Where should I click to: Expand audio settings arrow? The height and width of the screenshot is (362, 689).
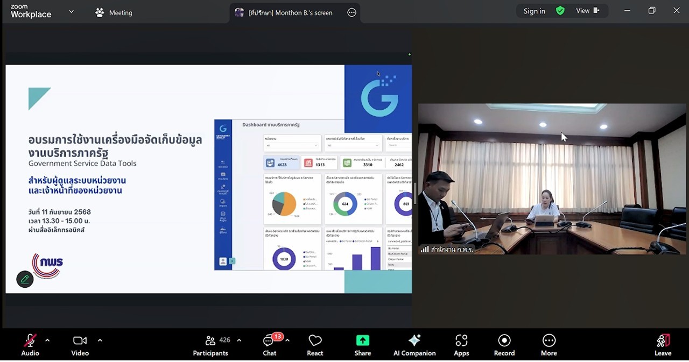[x=47, y=340]
